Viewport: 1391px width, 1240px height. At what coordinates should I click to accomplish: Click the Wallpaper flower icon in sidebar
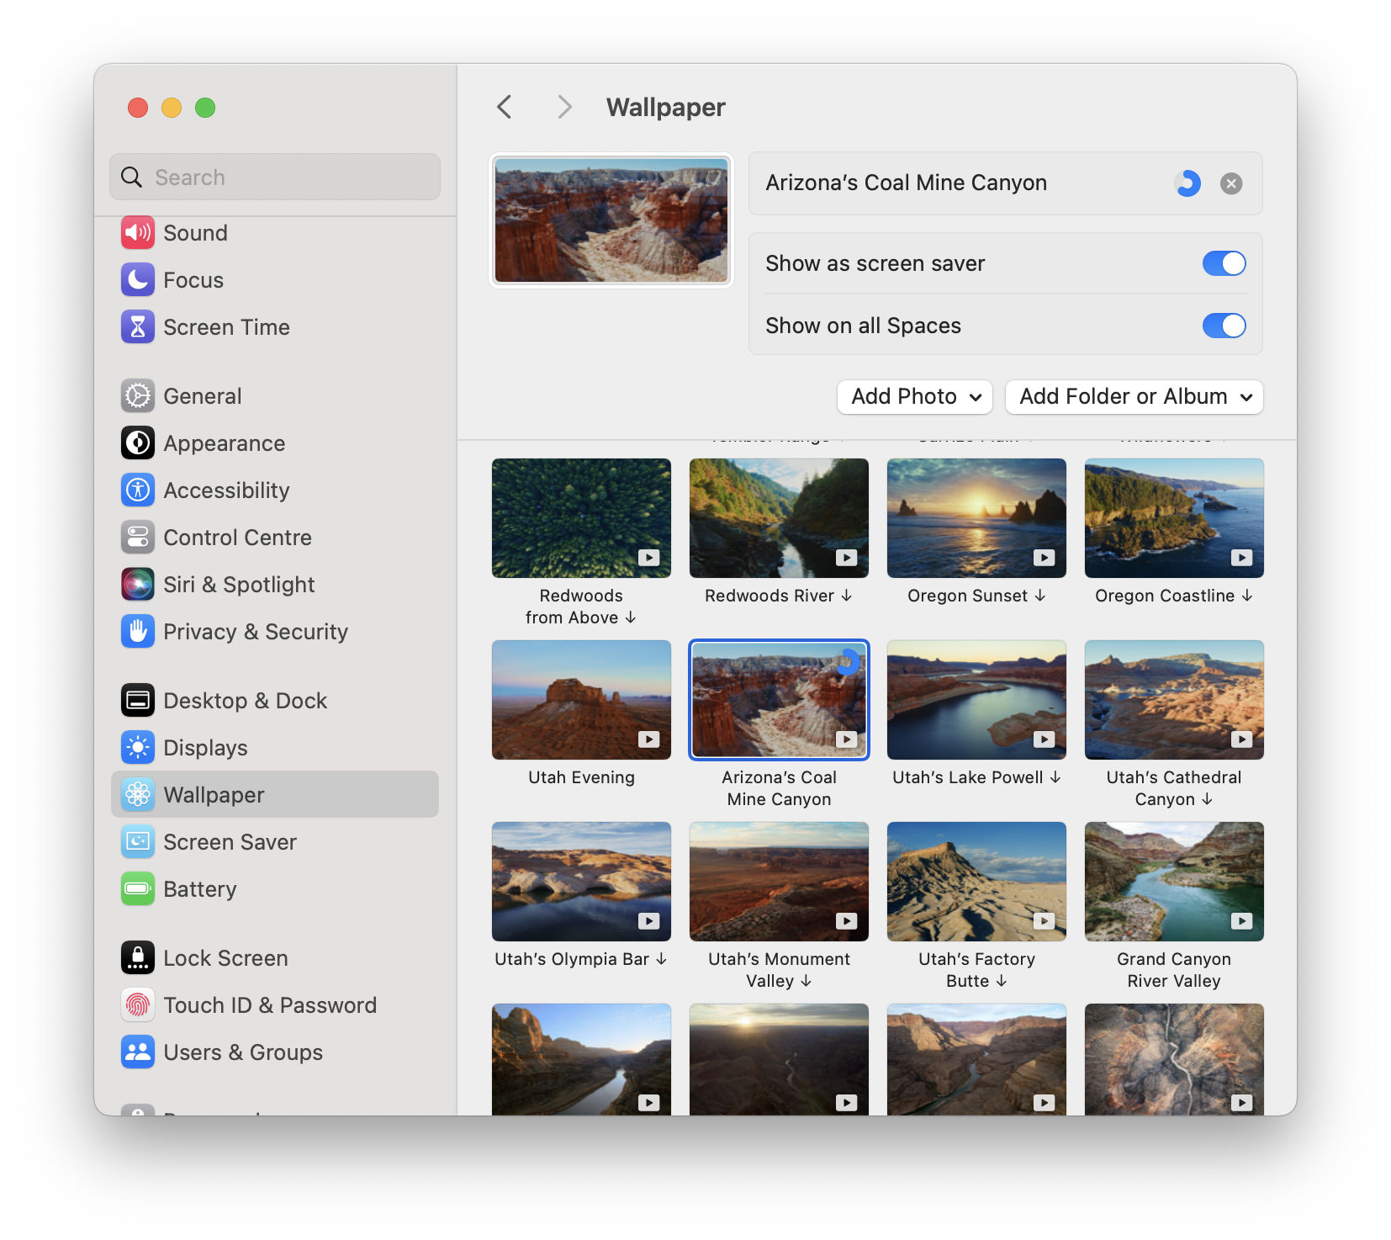click(138, 795)
